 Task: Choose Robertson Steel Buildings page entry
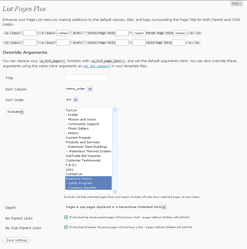tap(87, 147)
